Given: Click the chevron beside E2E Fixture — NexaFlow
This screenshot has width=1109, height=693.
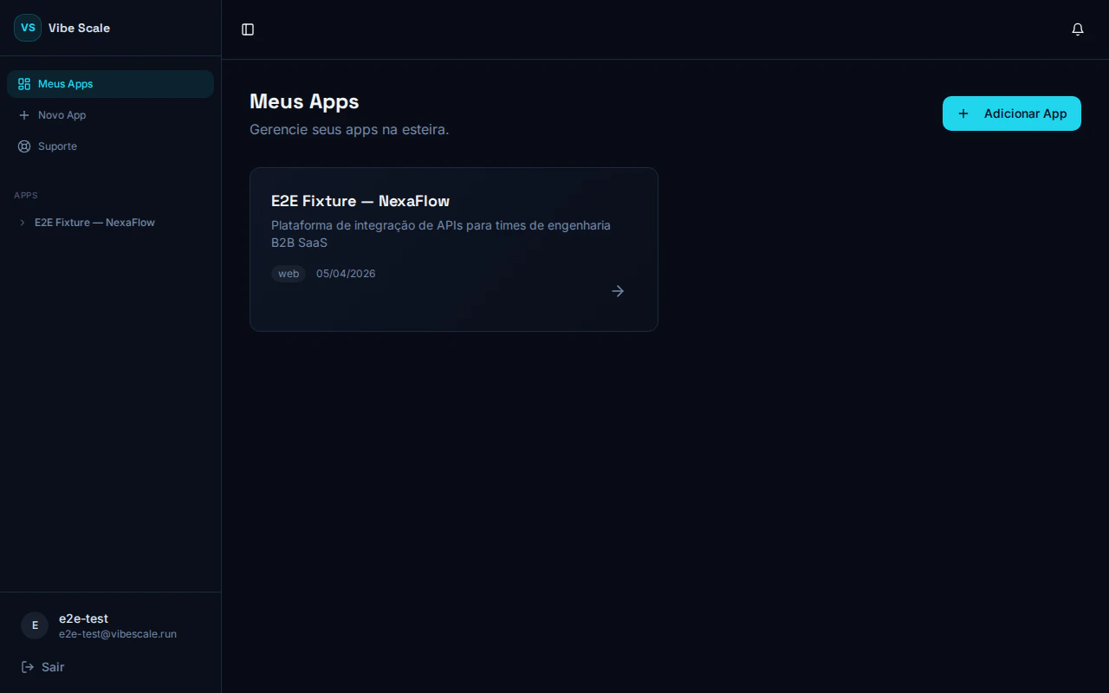Looking at the screenshot, I should tap(22, 222).
